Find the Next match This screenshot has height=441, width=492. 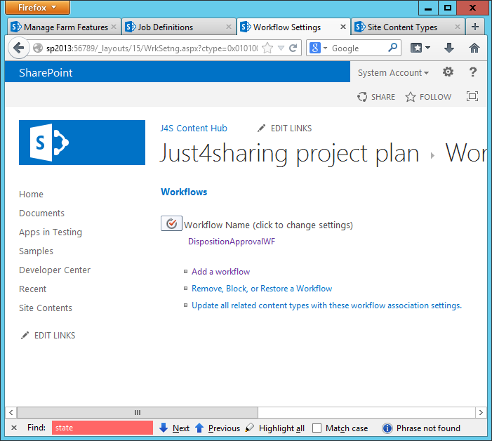[x=175, y=428]
